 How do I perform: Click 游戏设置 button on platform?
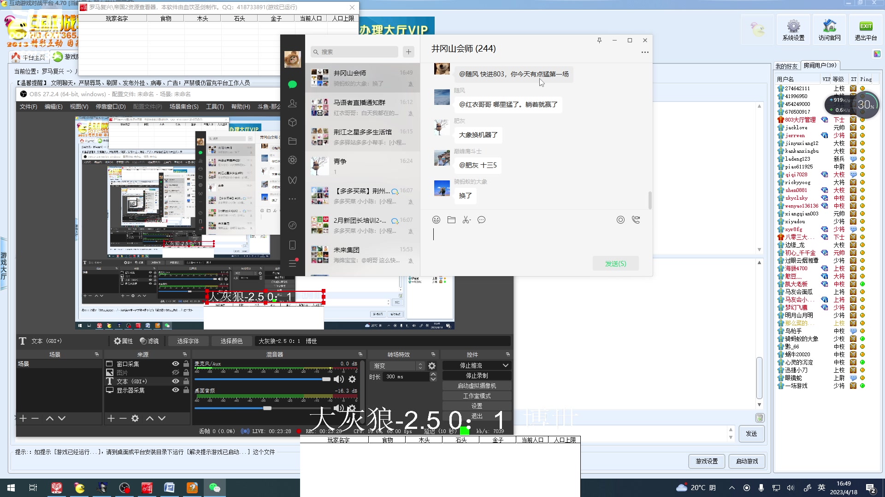tap(707, 461)
